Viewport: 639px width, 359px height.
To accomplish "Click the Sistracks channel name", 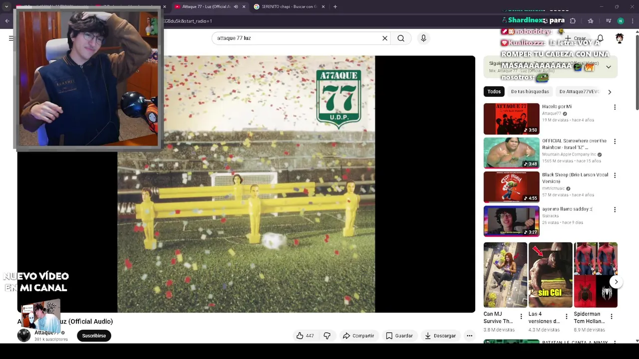I will point(550,216).
